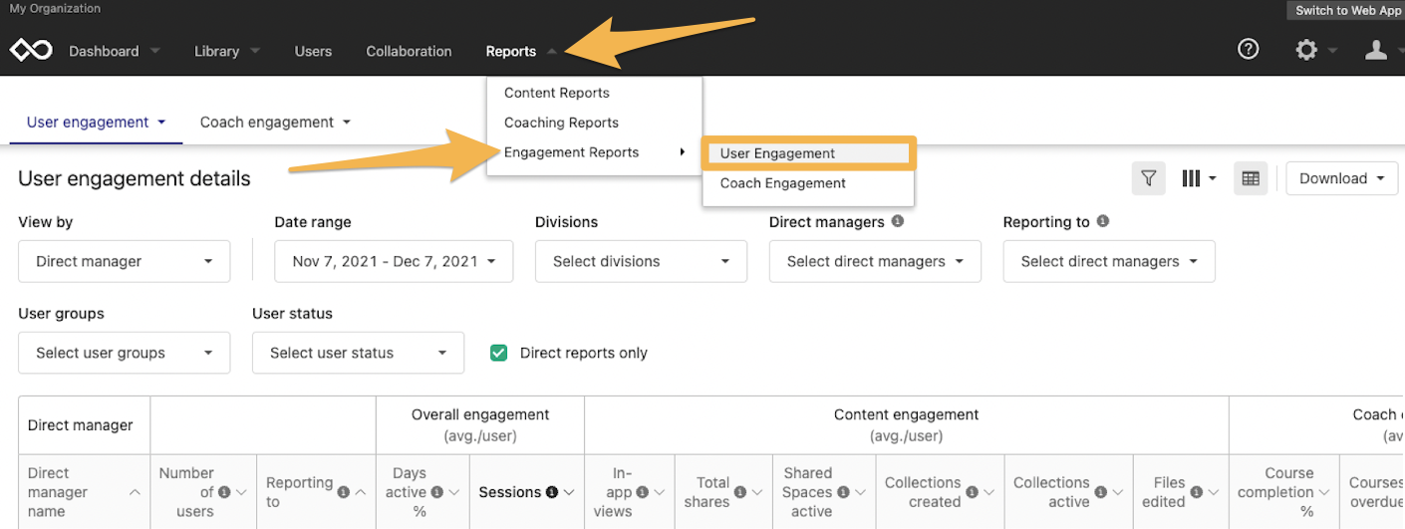Click the infinity logo home icon
1405x529 pixels.
click(x=31, y=51)
